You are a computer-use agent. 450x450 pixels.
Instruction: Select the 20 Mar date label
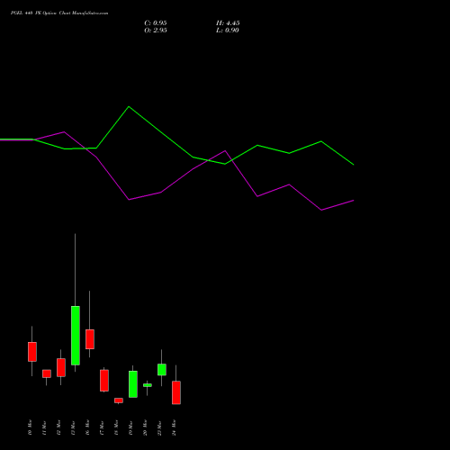145,427
